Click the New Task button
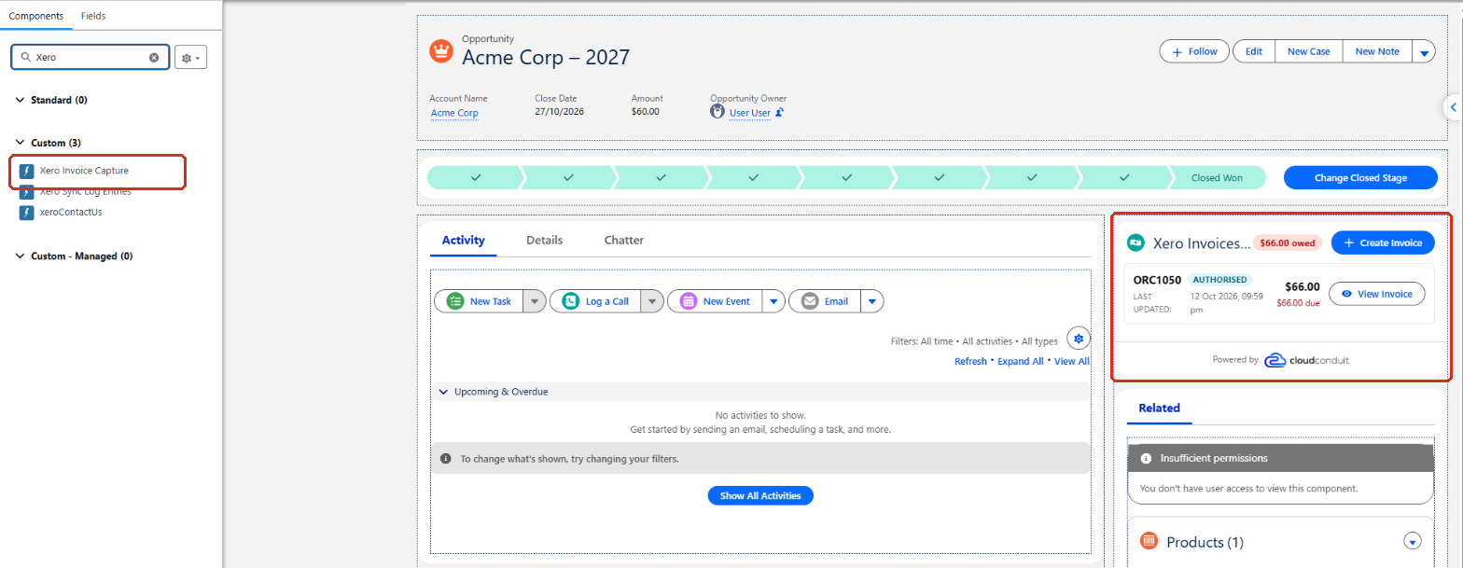Image resolution: width=1463 pixels, height=568 pixels. (479, 301)
